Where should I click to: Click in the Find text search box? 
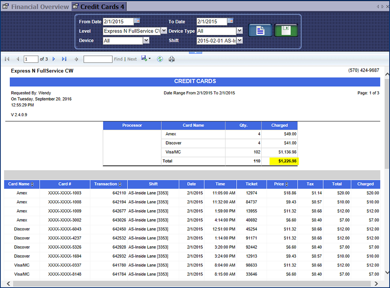tap(98, 59)
